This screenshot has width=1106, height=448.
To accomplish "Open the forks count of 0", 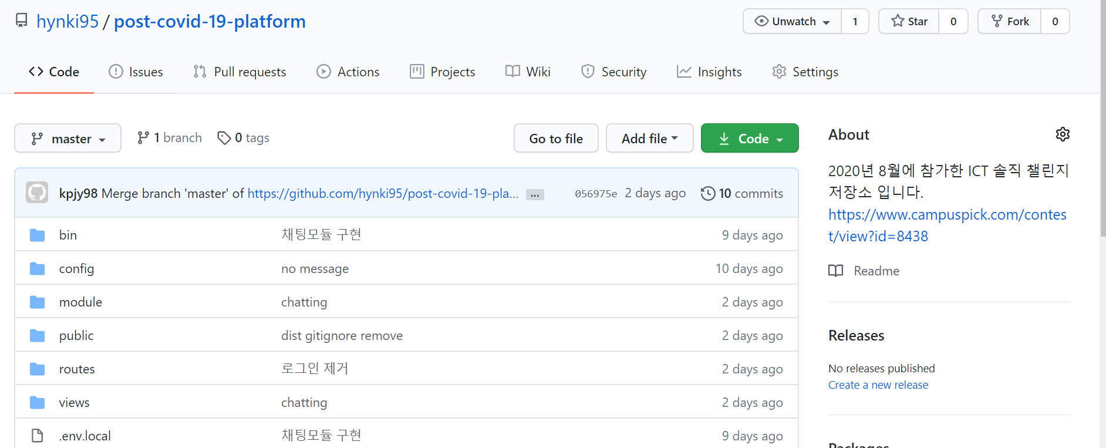I will pos(1055,21).
